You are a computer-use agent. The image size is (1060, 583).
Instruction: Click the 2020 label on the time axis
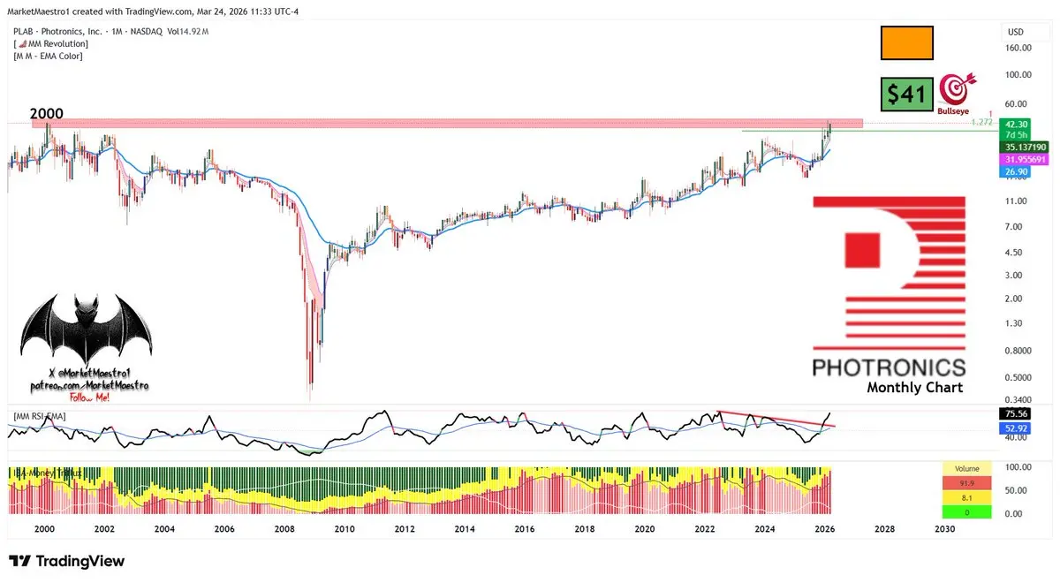[x=645, y=529]
